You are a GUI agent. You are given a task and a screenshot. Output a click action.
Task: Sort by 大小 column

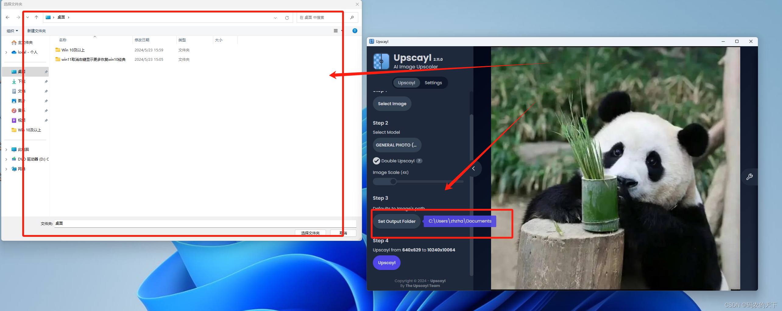pos(219,40)
